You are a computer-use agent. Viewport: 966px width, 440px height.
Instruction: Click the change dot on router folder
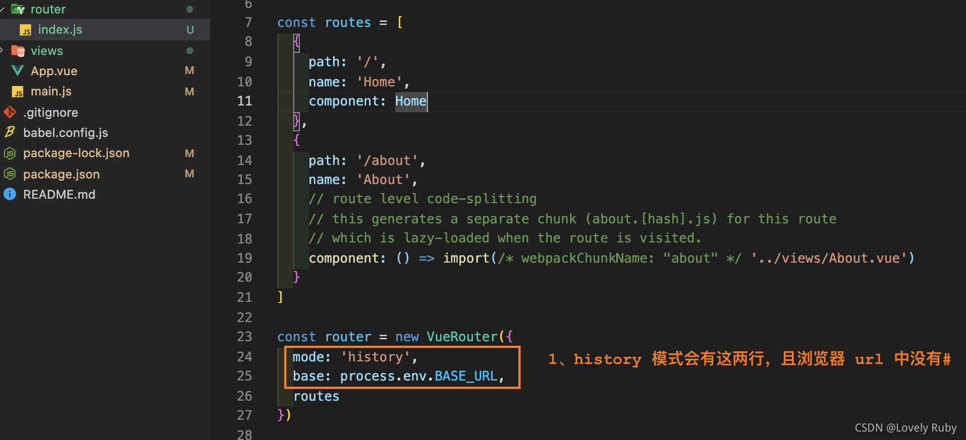(x=190, y=9)
